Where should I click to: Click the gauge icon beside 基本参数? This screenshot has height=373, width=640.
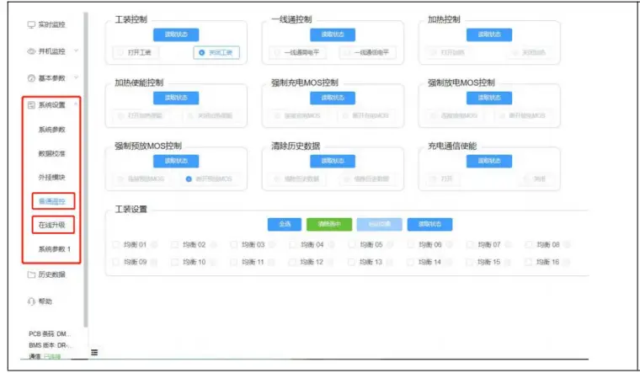tap(31, 78)
